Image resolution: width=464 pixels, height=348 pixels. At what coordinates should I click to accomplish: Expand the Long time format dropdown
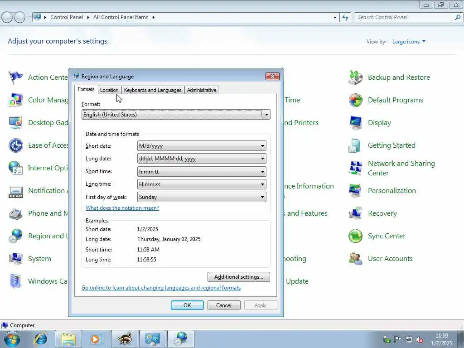[x=262, y=184]
